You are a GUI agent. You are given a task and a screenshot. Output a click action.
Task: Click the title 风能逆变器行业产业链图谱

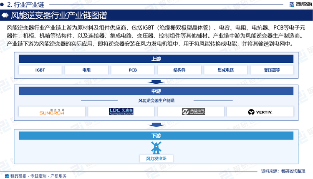(59, 15)
